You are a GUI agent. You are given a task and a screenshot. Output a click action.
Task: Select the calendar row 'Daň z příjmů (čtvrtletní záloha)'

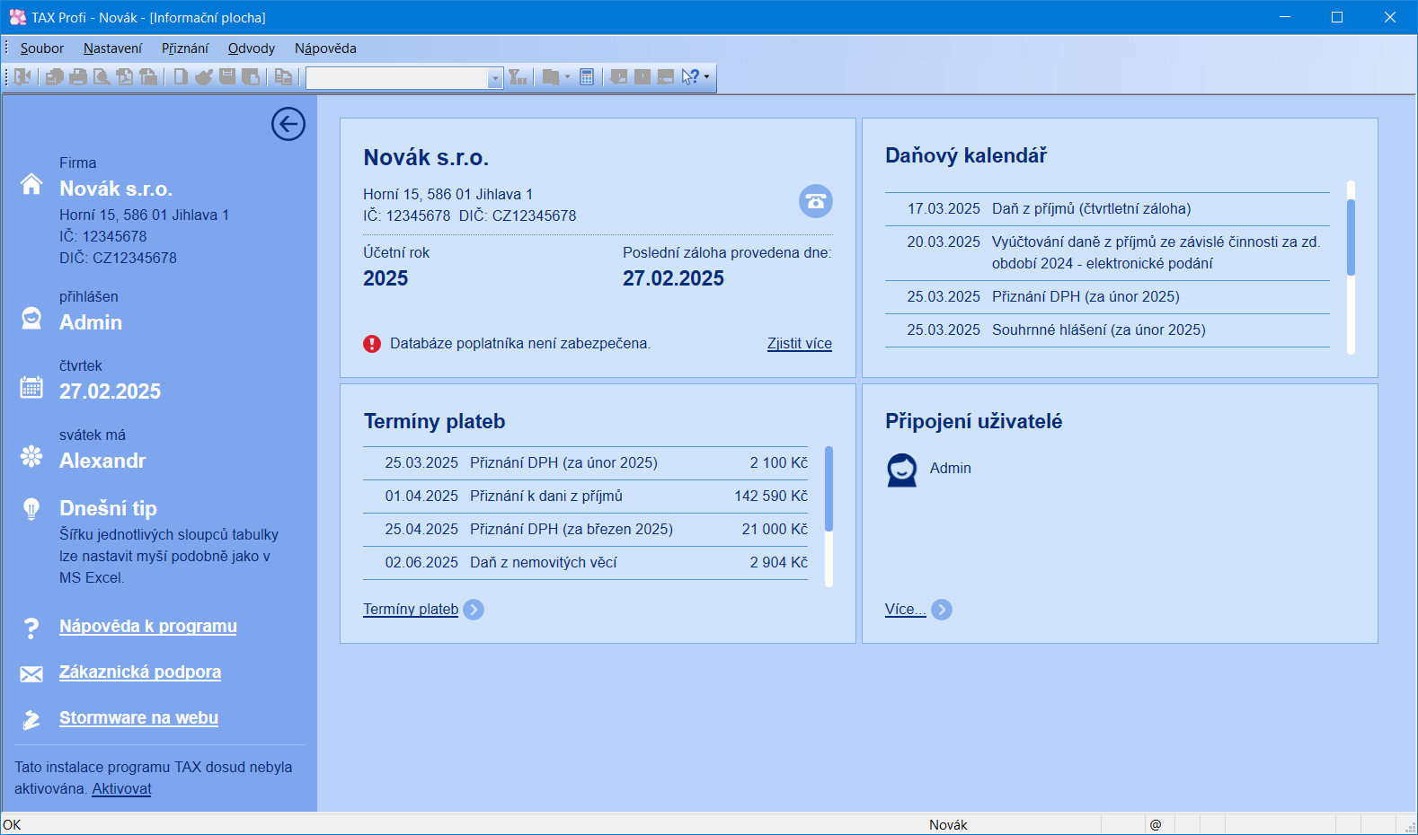tap(1107, 209)
